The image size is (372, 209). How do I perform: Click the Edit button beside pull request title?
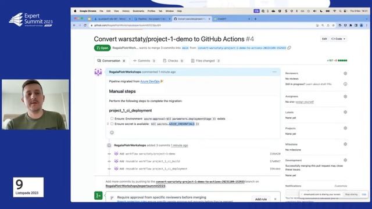pos(324,39)
